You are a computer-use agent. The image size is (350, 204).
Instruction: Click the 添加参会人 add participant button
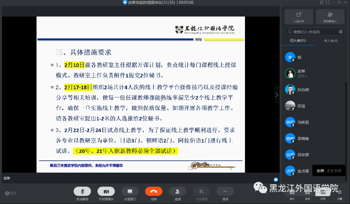[x=330, y=17]
